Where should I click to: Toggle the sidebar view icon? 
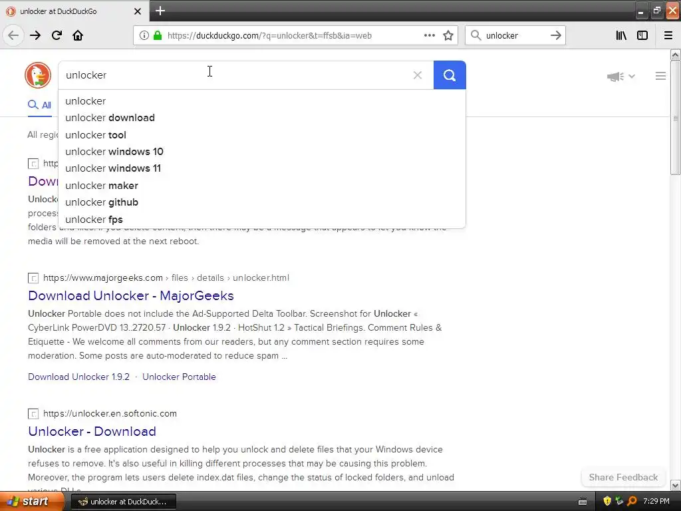pos(642,35)
